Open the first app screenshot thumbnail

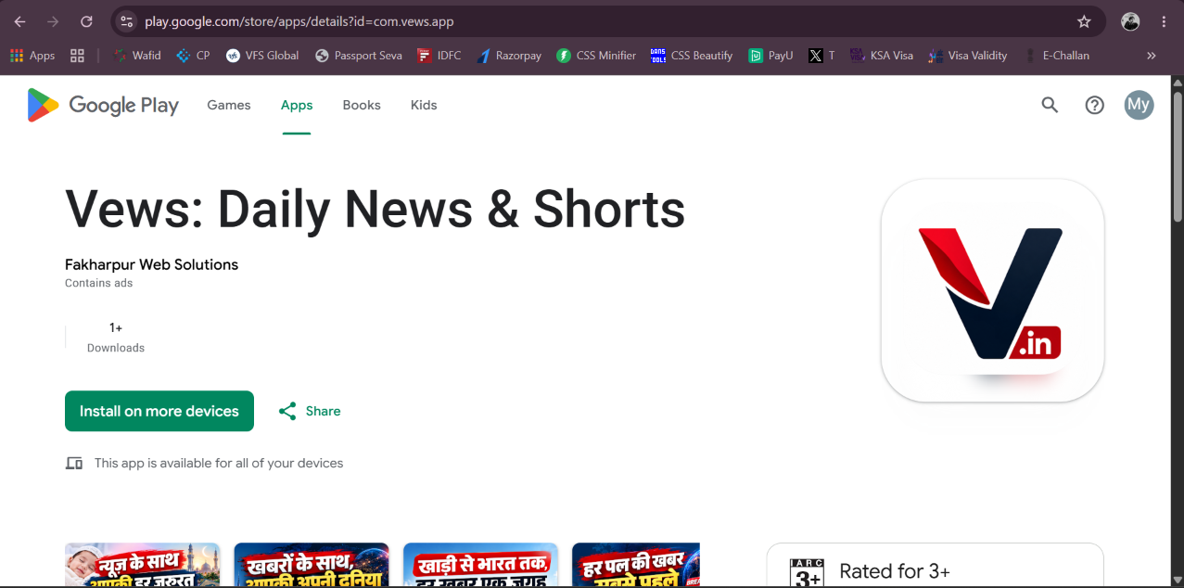[142, 565]
